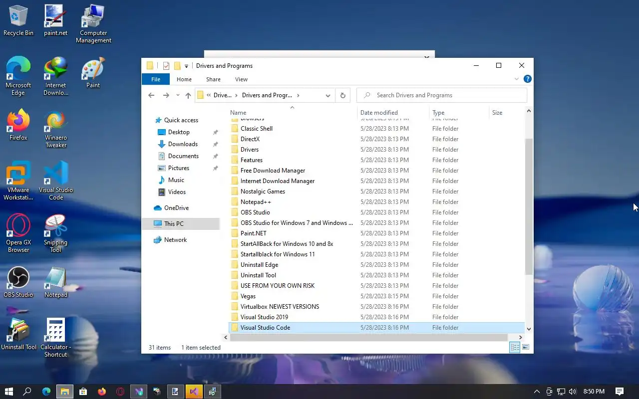The width and height of the screenshot is (639, 399).
Task: Switch to details view layout button
Action: (x=515, y=347)
